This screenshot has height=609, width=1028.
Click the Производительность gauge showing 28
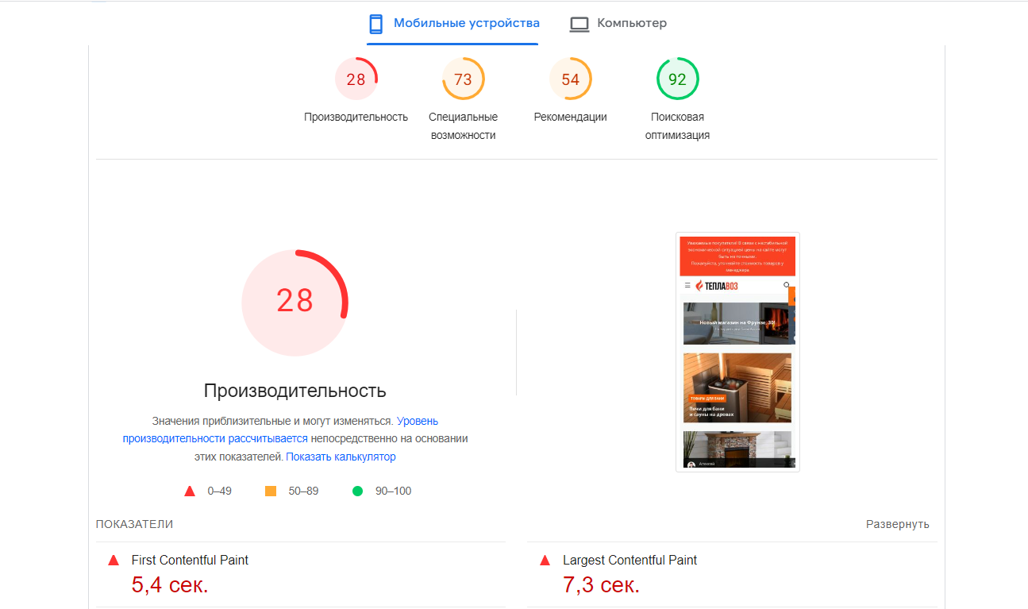click(356, 78)
